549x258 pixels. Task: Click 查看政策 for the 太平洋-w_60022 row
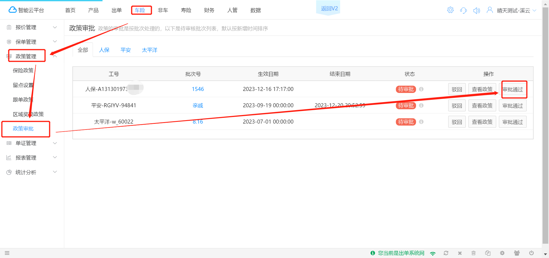pyautogui.click(x=482, y=122)
